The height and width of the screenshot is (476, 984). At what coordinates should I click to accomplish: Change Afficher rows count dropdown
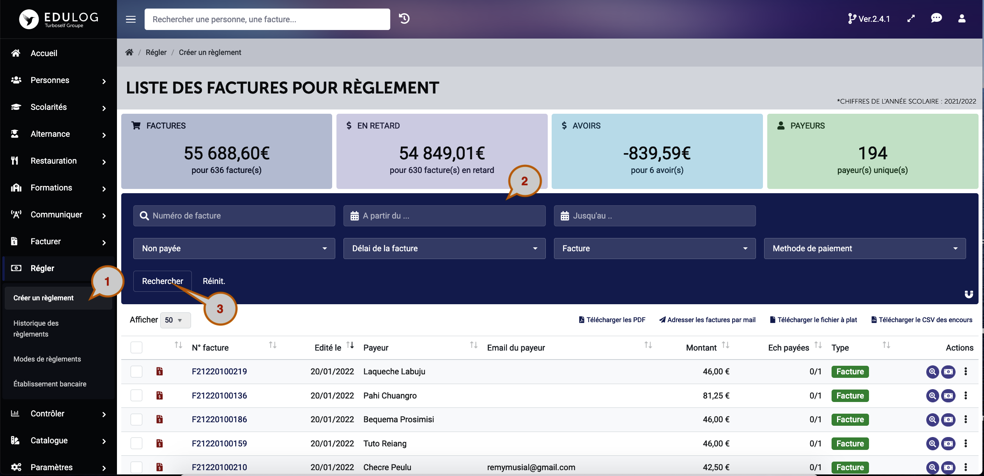(175, 320)
